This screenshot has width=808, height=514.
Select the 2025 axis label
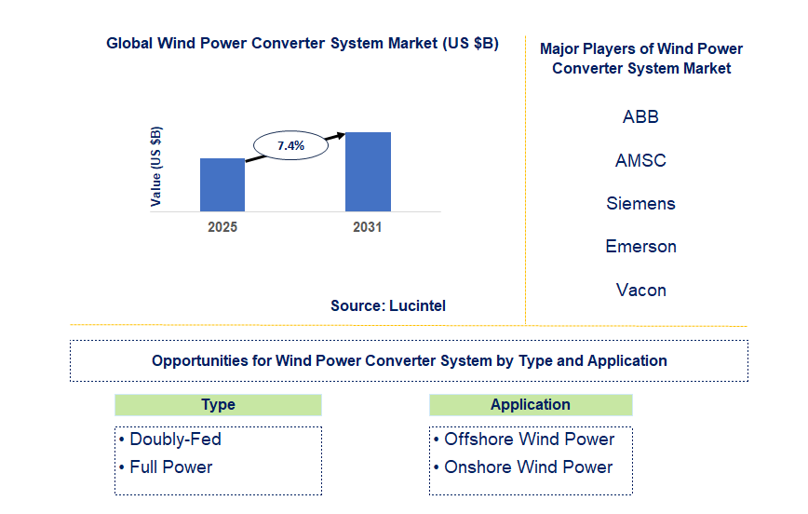[222, 227]
